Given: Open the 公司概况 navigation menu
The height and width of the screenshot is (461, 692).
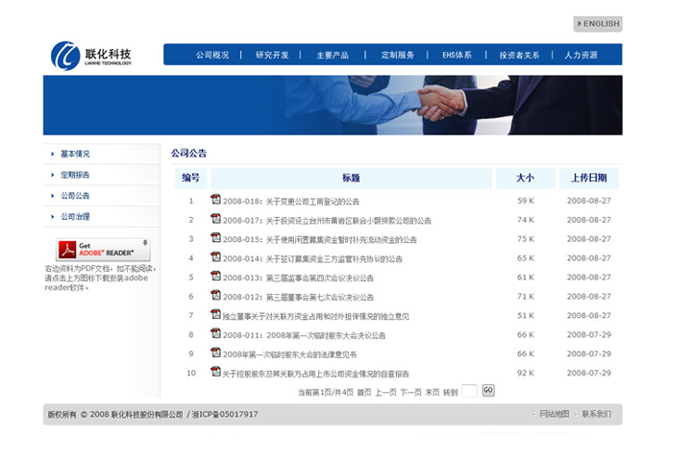Looking at the screenshot, I should (x=212, y=56).
